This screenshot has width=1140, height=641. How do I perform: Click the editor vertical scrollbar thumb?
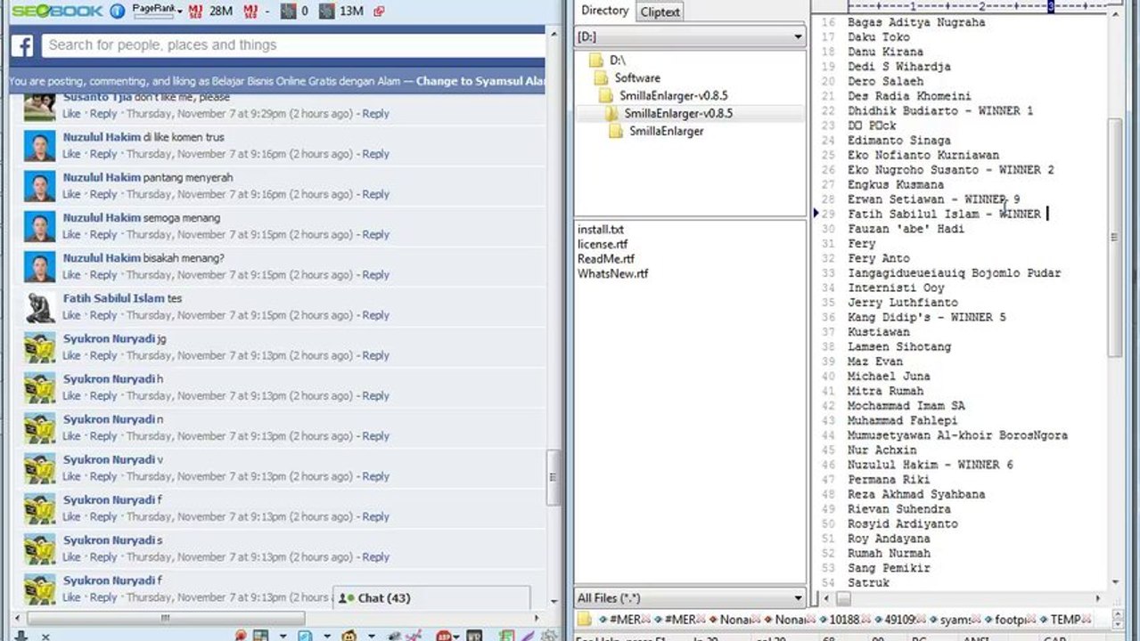[x=1114, y=237]
